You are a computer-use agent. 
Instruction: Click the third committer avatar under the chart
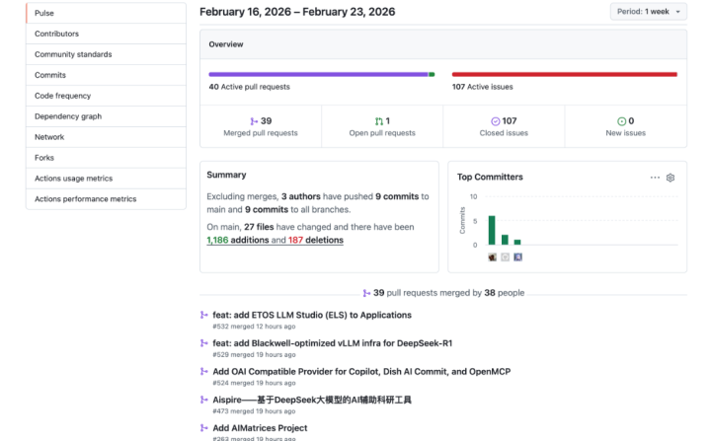coord(517,257)
